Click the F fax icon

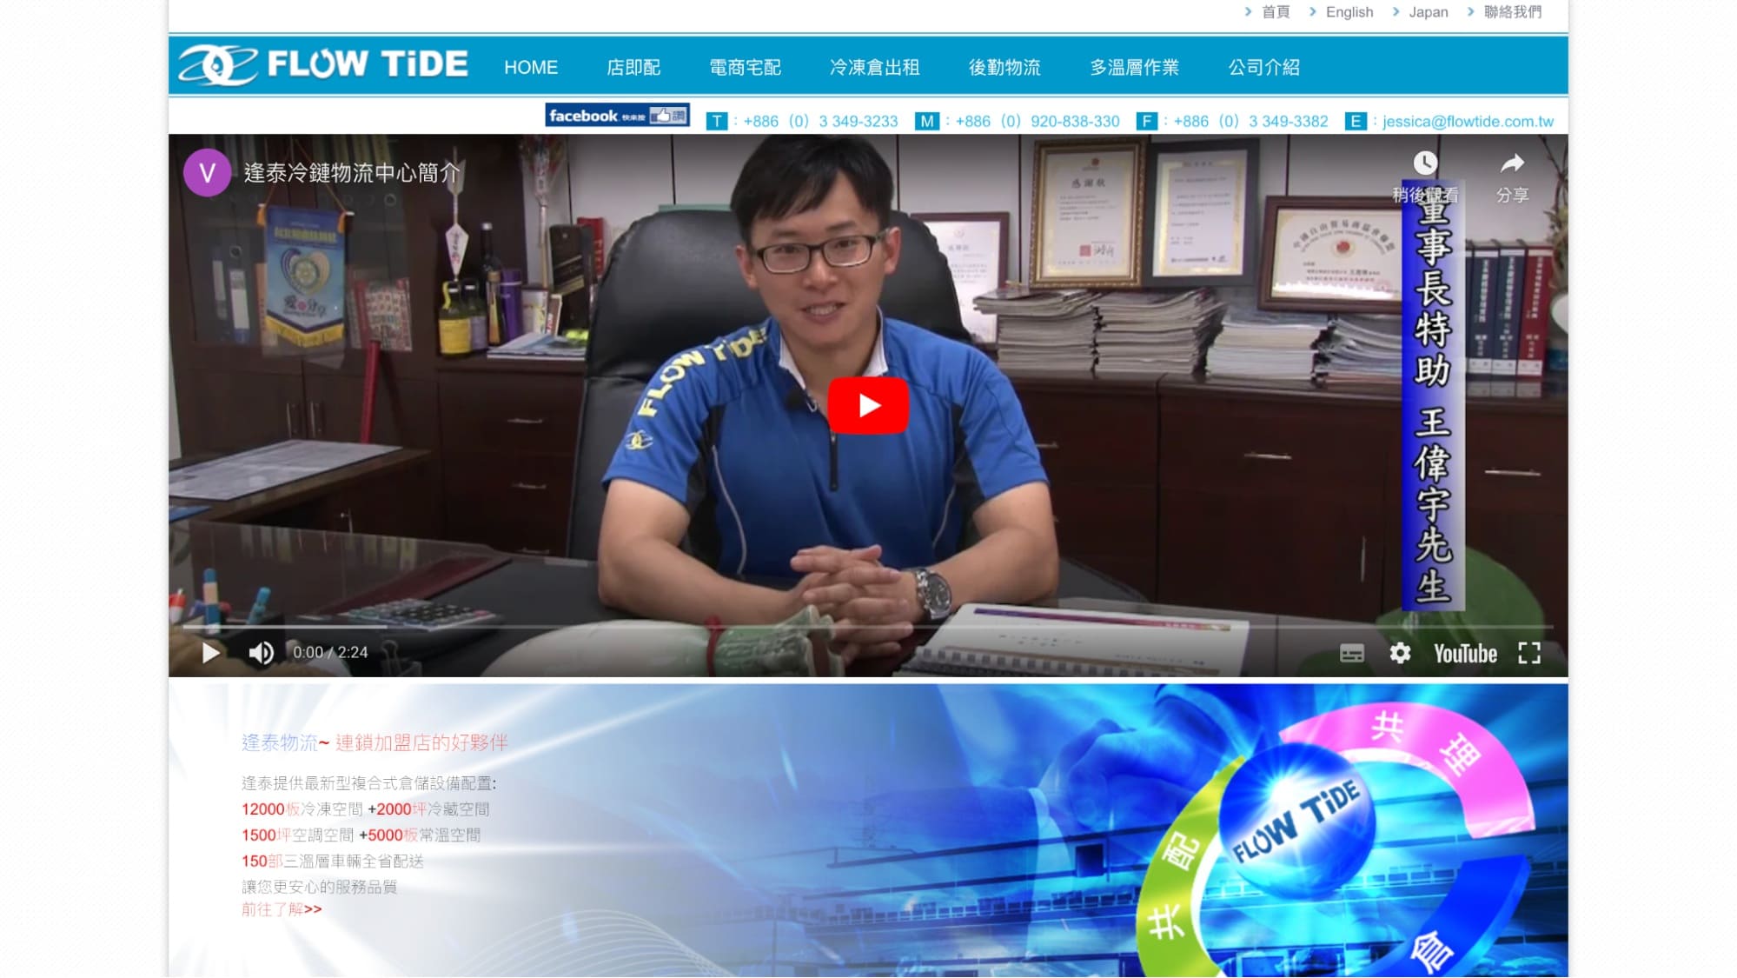coord(1147,121)
